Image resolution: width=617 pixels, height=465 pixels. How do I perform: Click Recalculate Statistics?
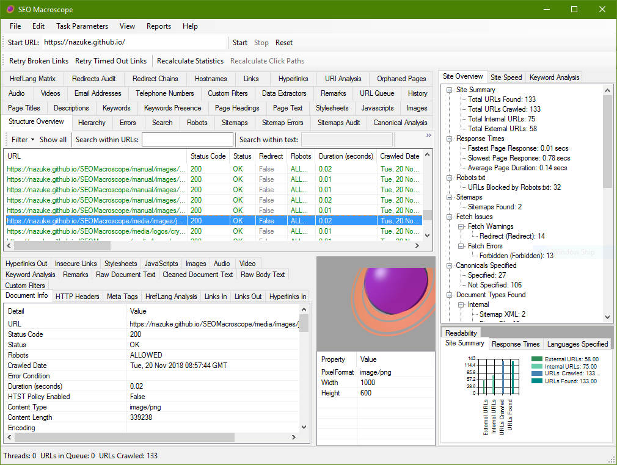pyautogui.click(x=190, y=61)
